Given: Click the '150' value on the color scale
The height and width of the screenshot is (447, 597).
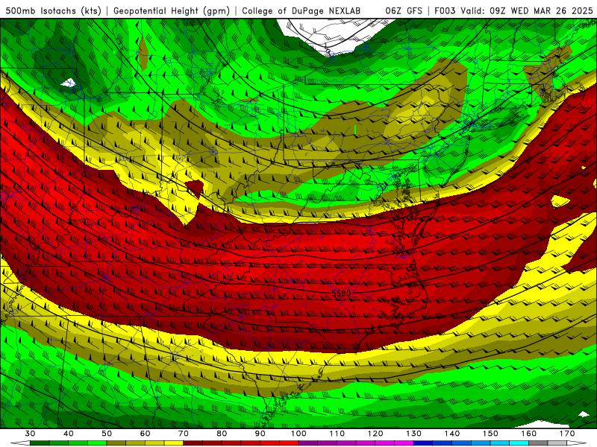Looking at the screenshot, I should pyautogui.click(x=491, y=434).
